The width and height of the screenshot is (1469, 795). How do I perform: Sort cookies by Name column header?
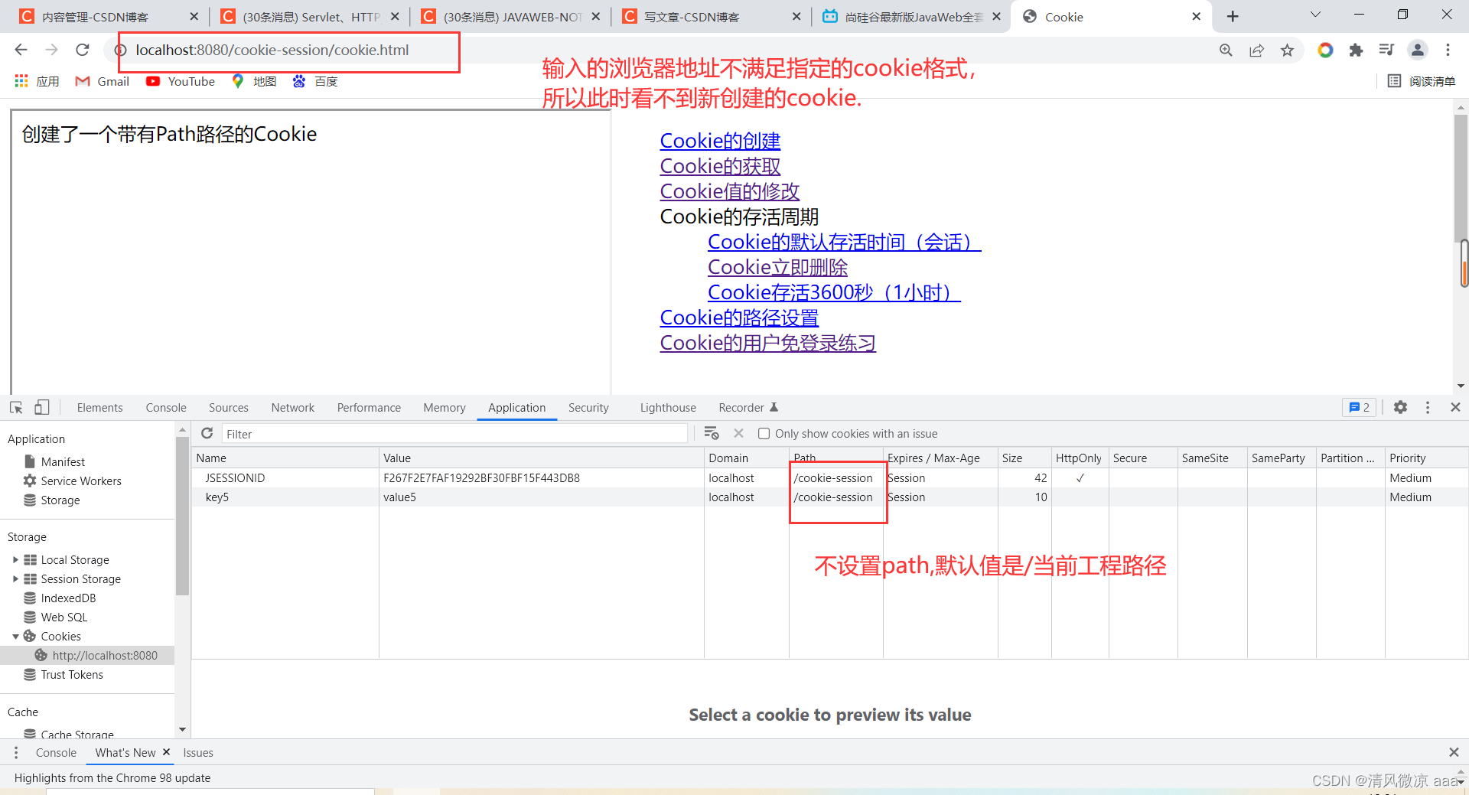pyautogui.click(x=285, y=458)
